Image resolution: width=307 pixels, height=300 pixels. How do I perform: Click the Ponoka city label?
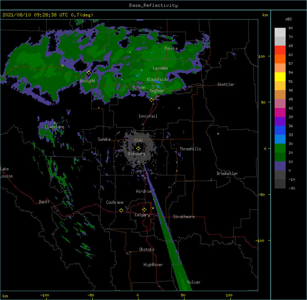pos(171,48)
